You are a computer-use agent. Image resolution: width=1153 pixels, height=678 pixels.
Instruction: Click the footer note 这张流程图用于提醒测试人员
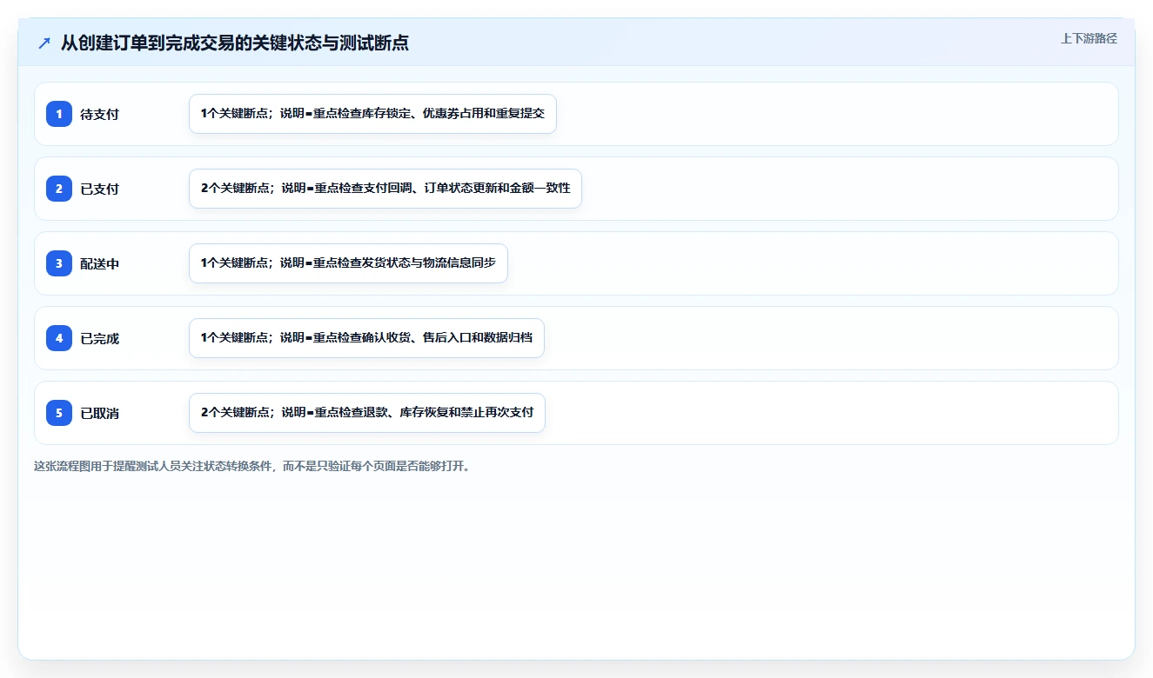(x=252, y=466)
